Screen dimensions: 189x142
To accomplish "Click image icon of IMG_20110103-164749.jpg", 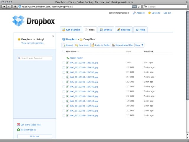I will (x=68, y=87).
